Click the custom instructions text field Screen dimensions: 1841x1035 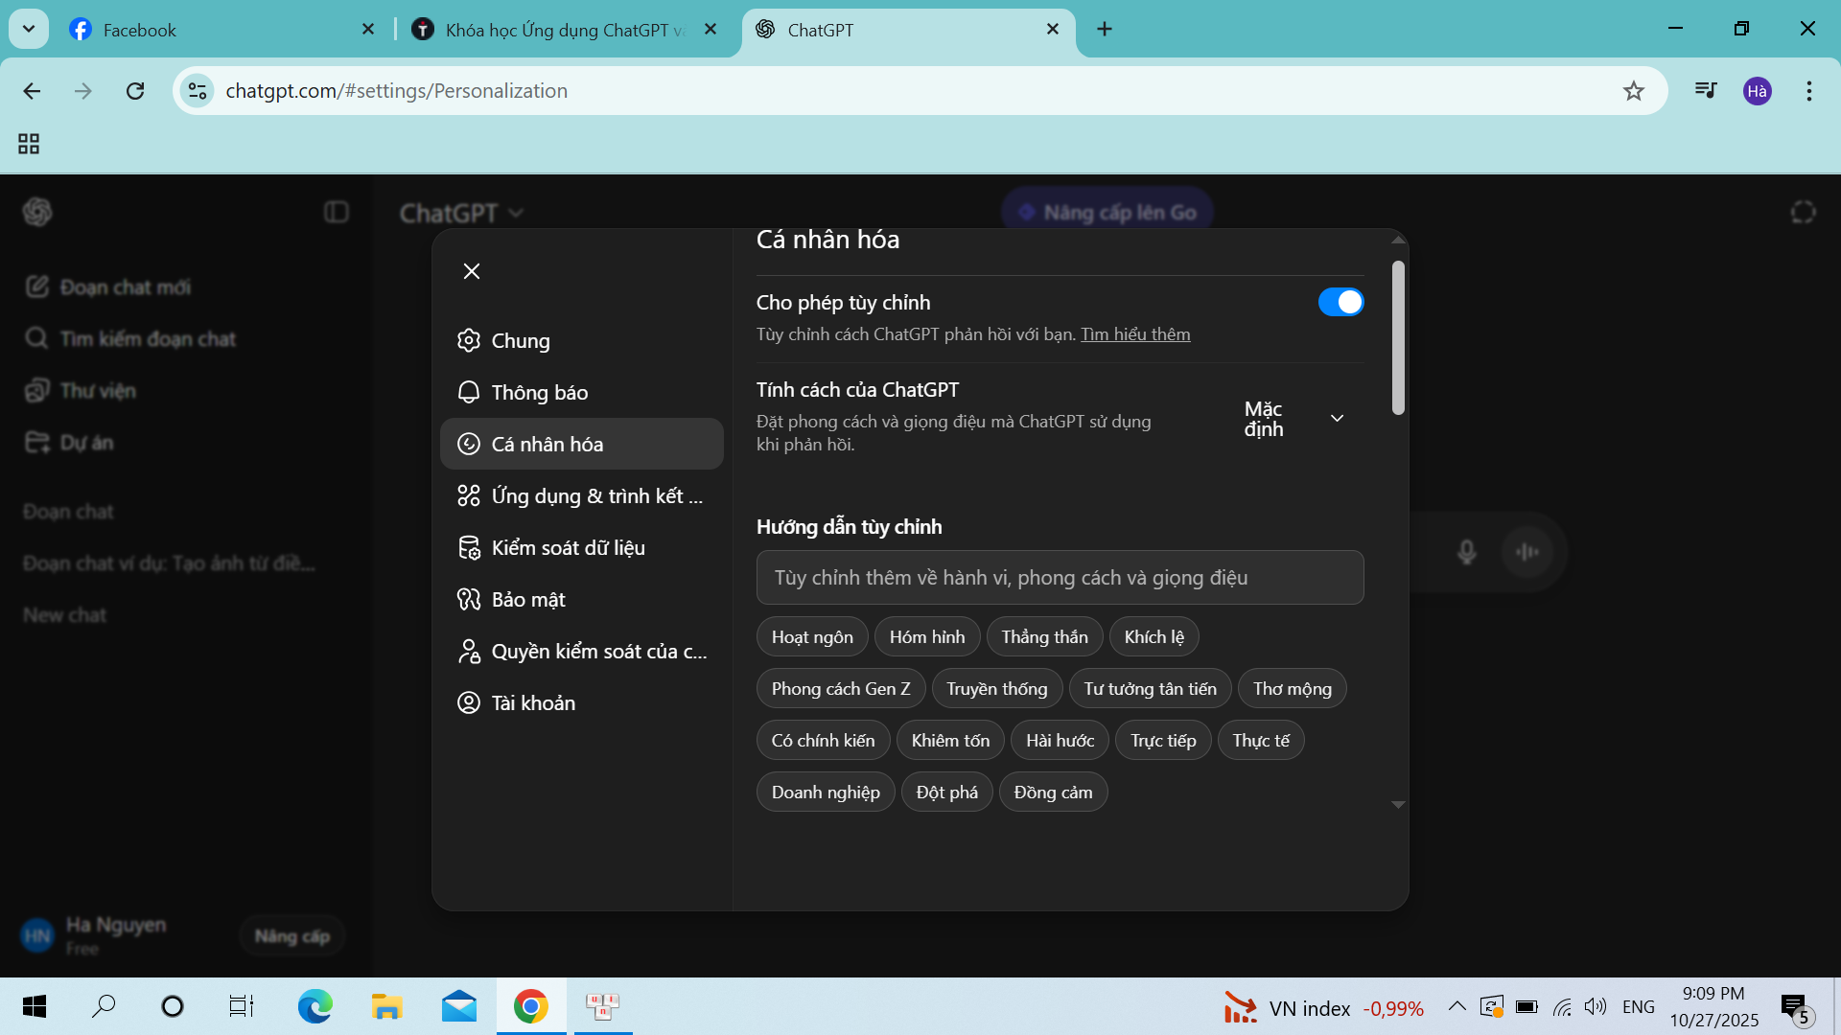[x=1060, y=578]
